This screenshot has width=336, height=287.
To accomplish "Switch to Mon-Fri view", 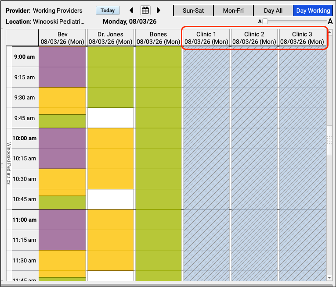I will point(233,11).
